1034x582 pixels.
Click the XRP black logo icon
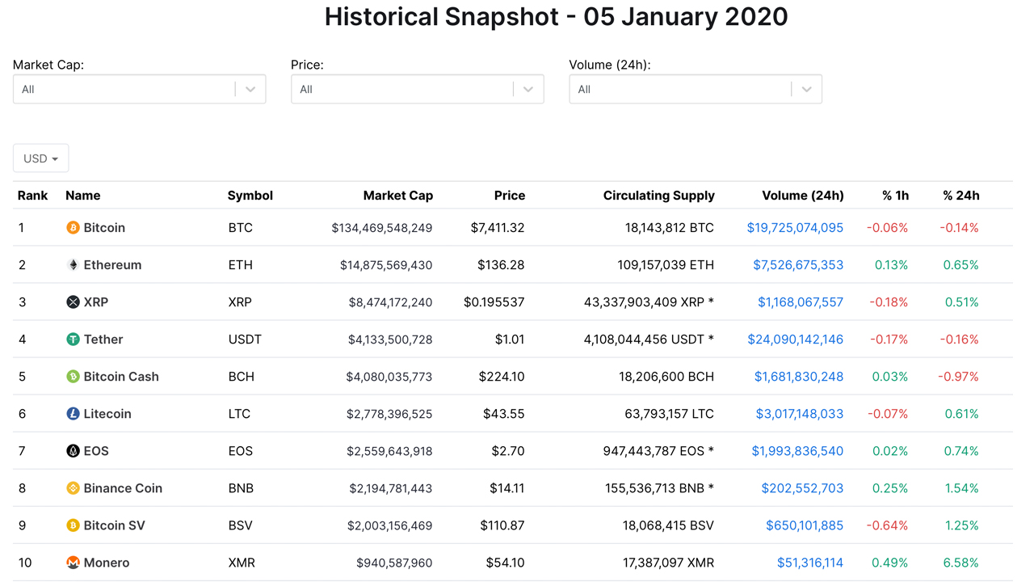coord(73,302)
